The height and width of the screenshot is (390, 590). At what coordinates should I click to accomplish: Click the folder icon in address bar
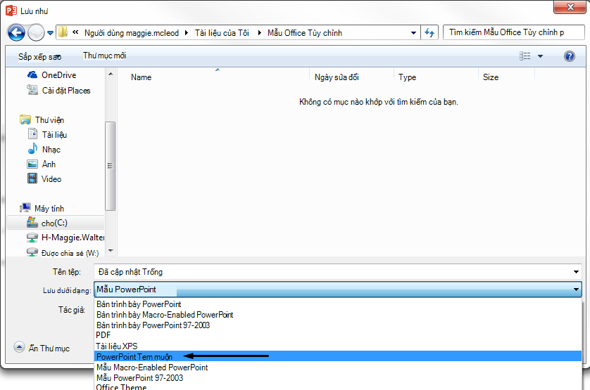tap(63, 32)
